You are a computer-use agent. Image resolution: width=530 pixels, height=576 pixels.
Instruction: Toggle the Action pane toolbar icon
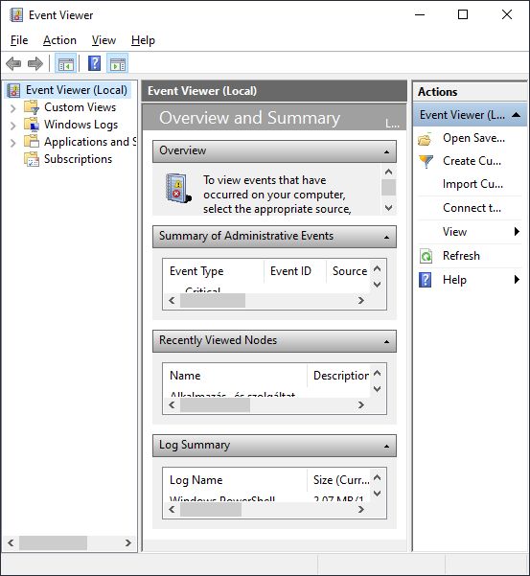[x=118, y=64]
